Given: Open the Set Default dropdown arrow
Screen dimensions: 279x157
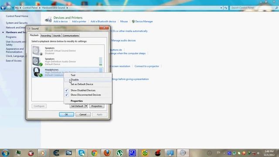Looking at the screenshot, I should click(86, 106).
